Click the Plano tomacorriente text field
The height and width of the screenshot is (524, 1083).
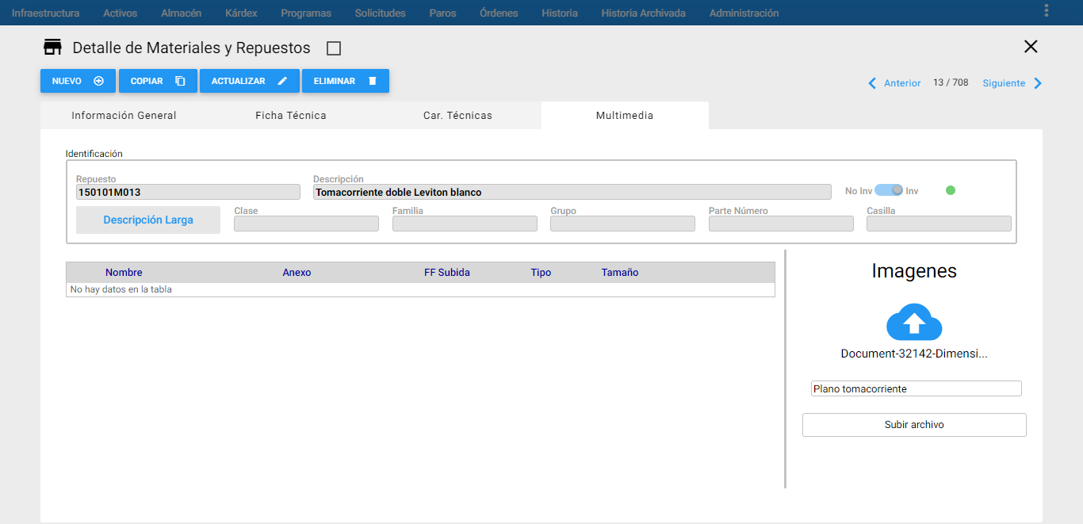pyautogui.click(x=916, y=388)
